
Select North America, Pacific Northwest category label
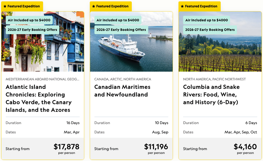(214, 79)
